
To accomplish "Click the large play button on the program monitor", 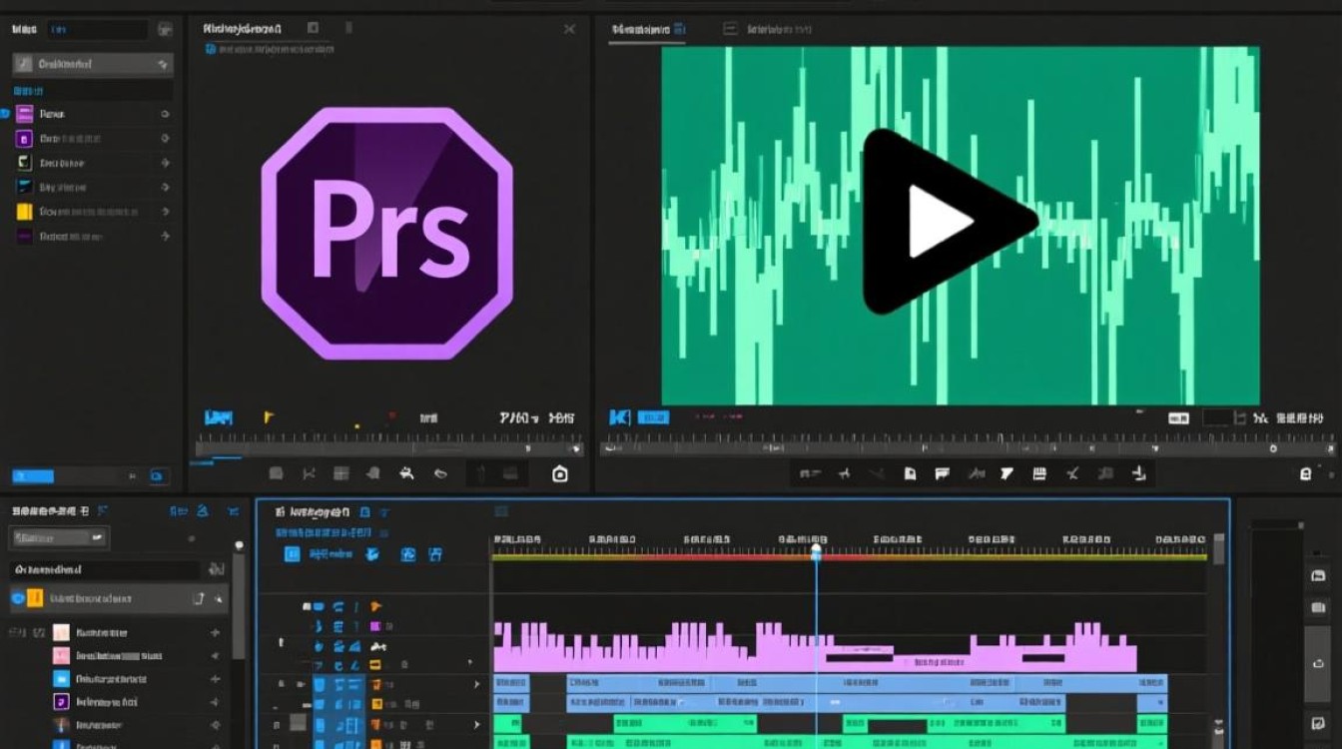I will pyautogui.click(x=944, y=221).
